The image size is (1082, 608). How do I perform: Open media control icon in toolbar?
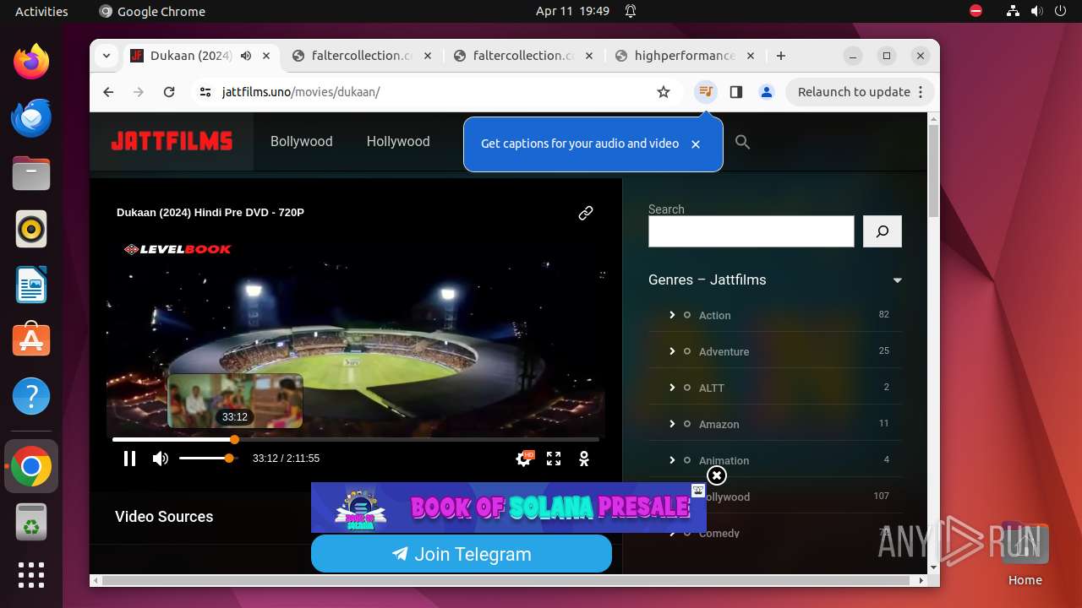pos(706,92)
